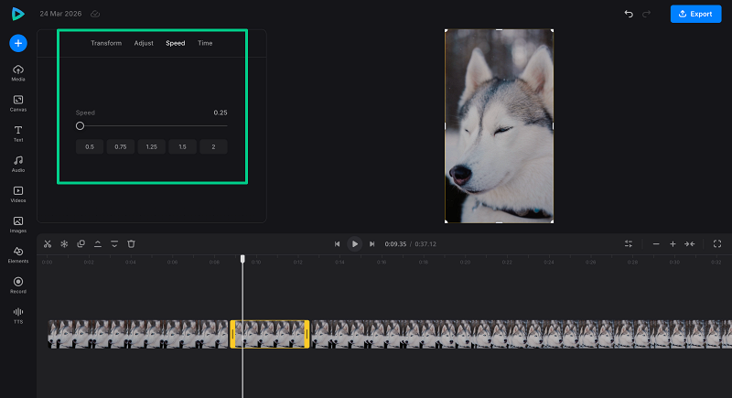
Task: Zoom in the timeline with plus
Action: coord(673,244)
